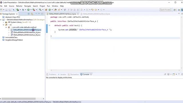This screenshot has width=183, height=103.
Task: Click the Package Explorer horizontal scrollbar
Action: point(18,99)
